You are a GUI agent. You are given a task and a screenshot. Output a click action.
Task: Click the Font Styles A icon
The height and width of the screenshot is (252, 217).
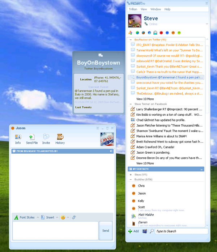[x=16, y=217]
